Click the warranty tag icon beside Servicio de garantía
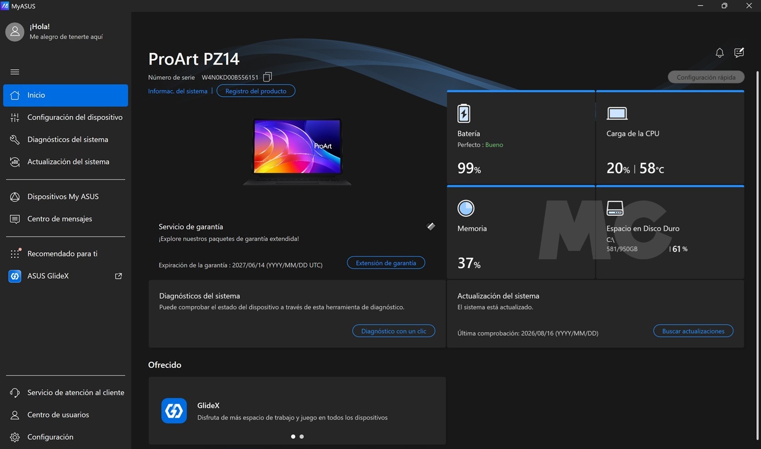Screen dimensions: 761x449 click(x=431, y=226)
